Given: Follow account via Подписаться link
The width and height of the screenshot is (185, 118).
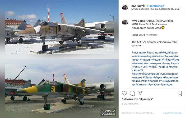Looking at the screenshot, I should [x=156, y=6].
